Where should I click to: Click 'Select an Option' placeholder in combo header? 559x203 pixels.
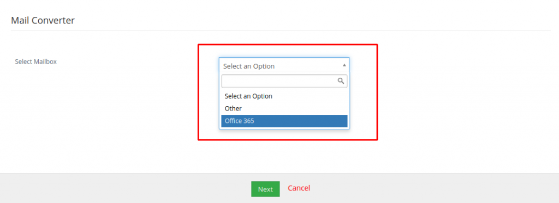pyautogui.click(x=249, y=66)
